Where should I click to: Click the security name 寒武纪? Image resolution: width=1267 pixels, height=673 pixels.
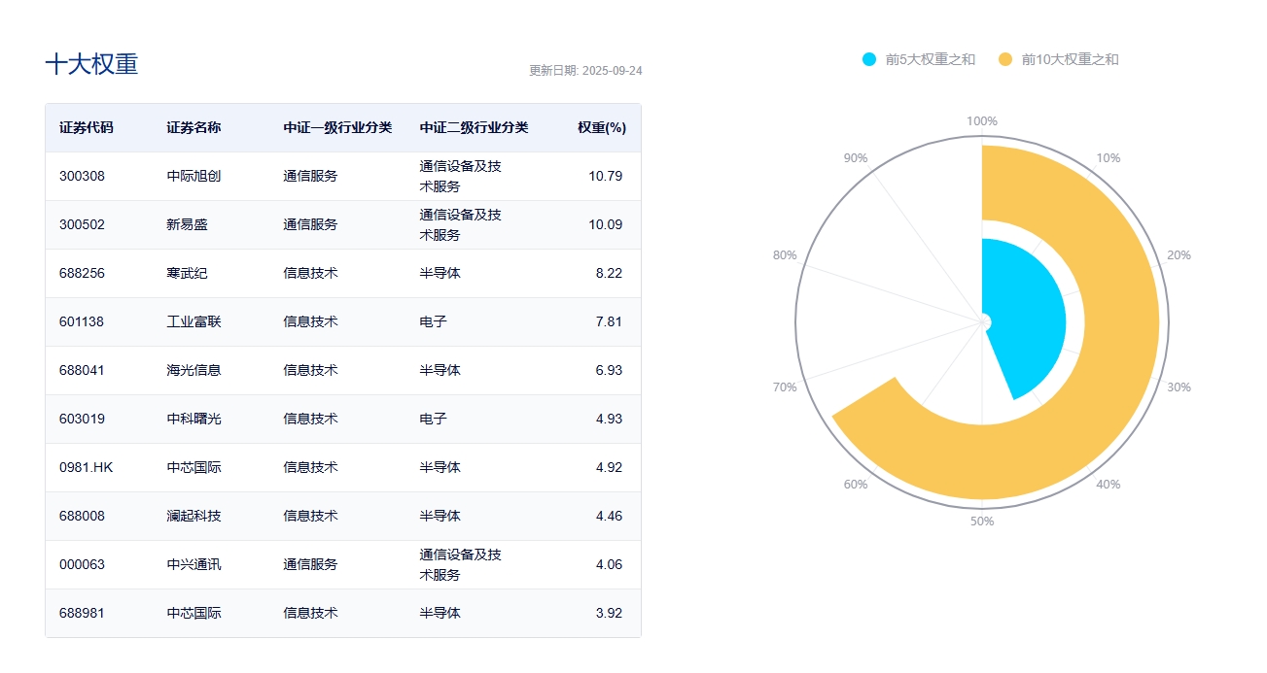pyautogui.click(x=187, y=273)
